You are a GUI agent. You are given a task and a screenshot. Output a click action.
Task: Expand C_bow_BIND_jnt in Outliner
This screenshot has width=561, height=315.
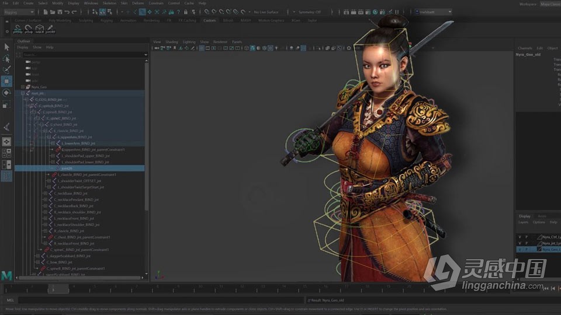tap(38, 262)
